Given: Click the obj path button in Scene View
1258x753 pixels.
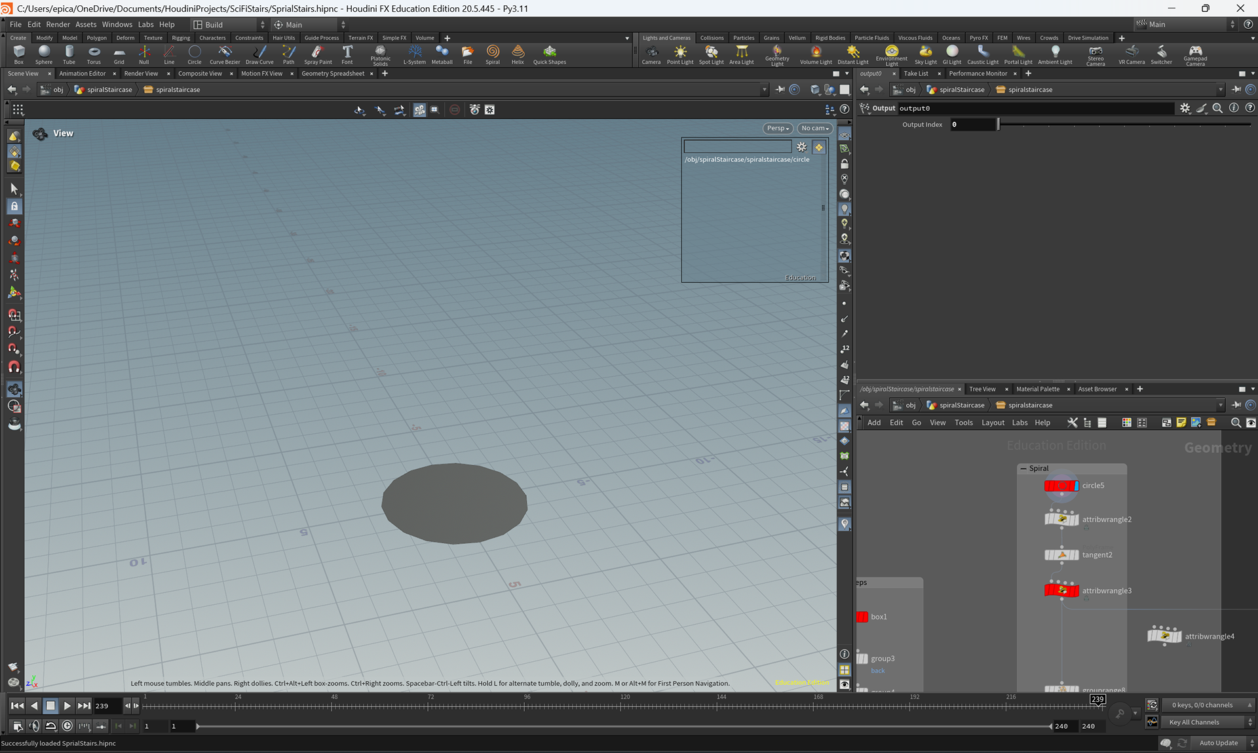Looking at the screenshot, I should 52,90.
